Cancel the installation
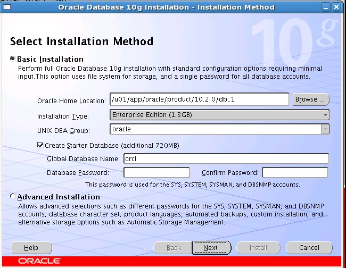346x268 pixels. click(309, 248)
